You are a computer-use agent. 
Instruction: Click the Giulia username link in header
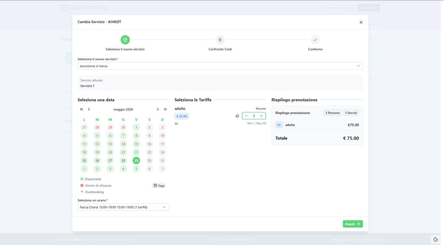[349, 7]
